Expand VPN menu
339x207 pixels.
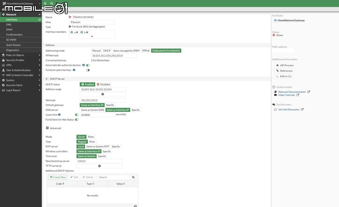pos(40,65)
